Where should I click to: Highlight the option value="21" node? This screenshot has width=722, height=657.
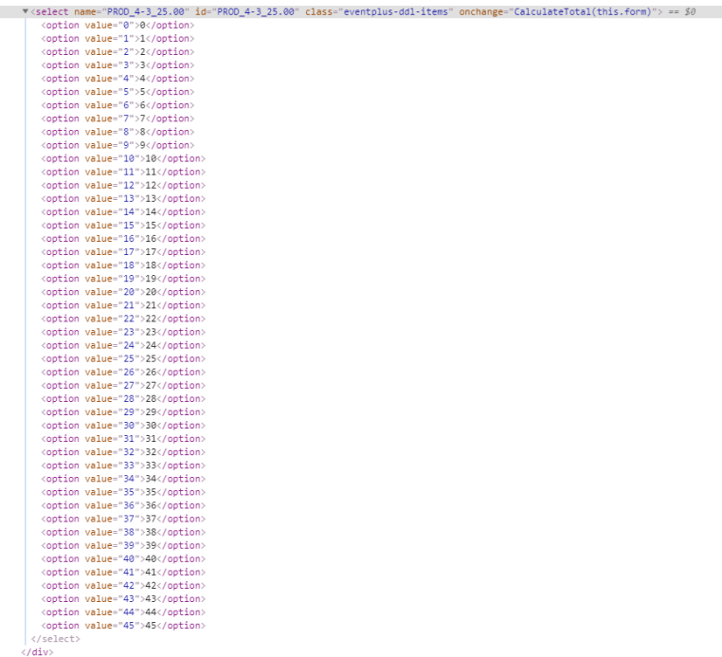[123, 305]
